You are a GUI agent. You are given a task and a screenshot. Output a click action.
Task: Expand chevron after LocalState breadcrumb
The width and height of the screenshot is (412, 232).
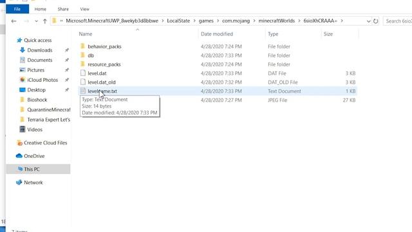click(194, 21)
